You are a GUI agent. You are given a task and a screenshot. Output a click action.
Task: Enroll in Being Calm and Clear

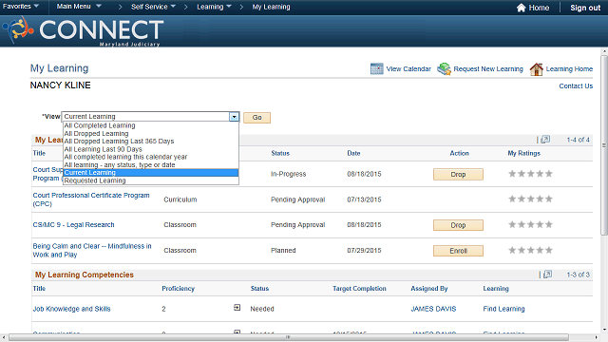458,251
